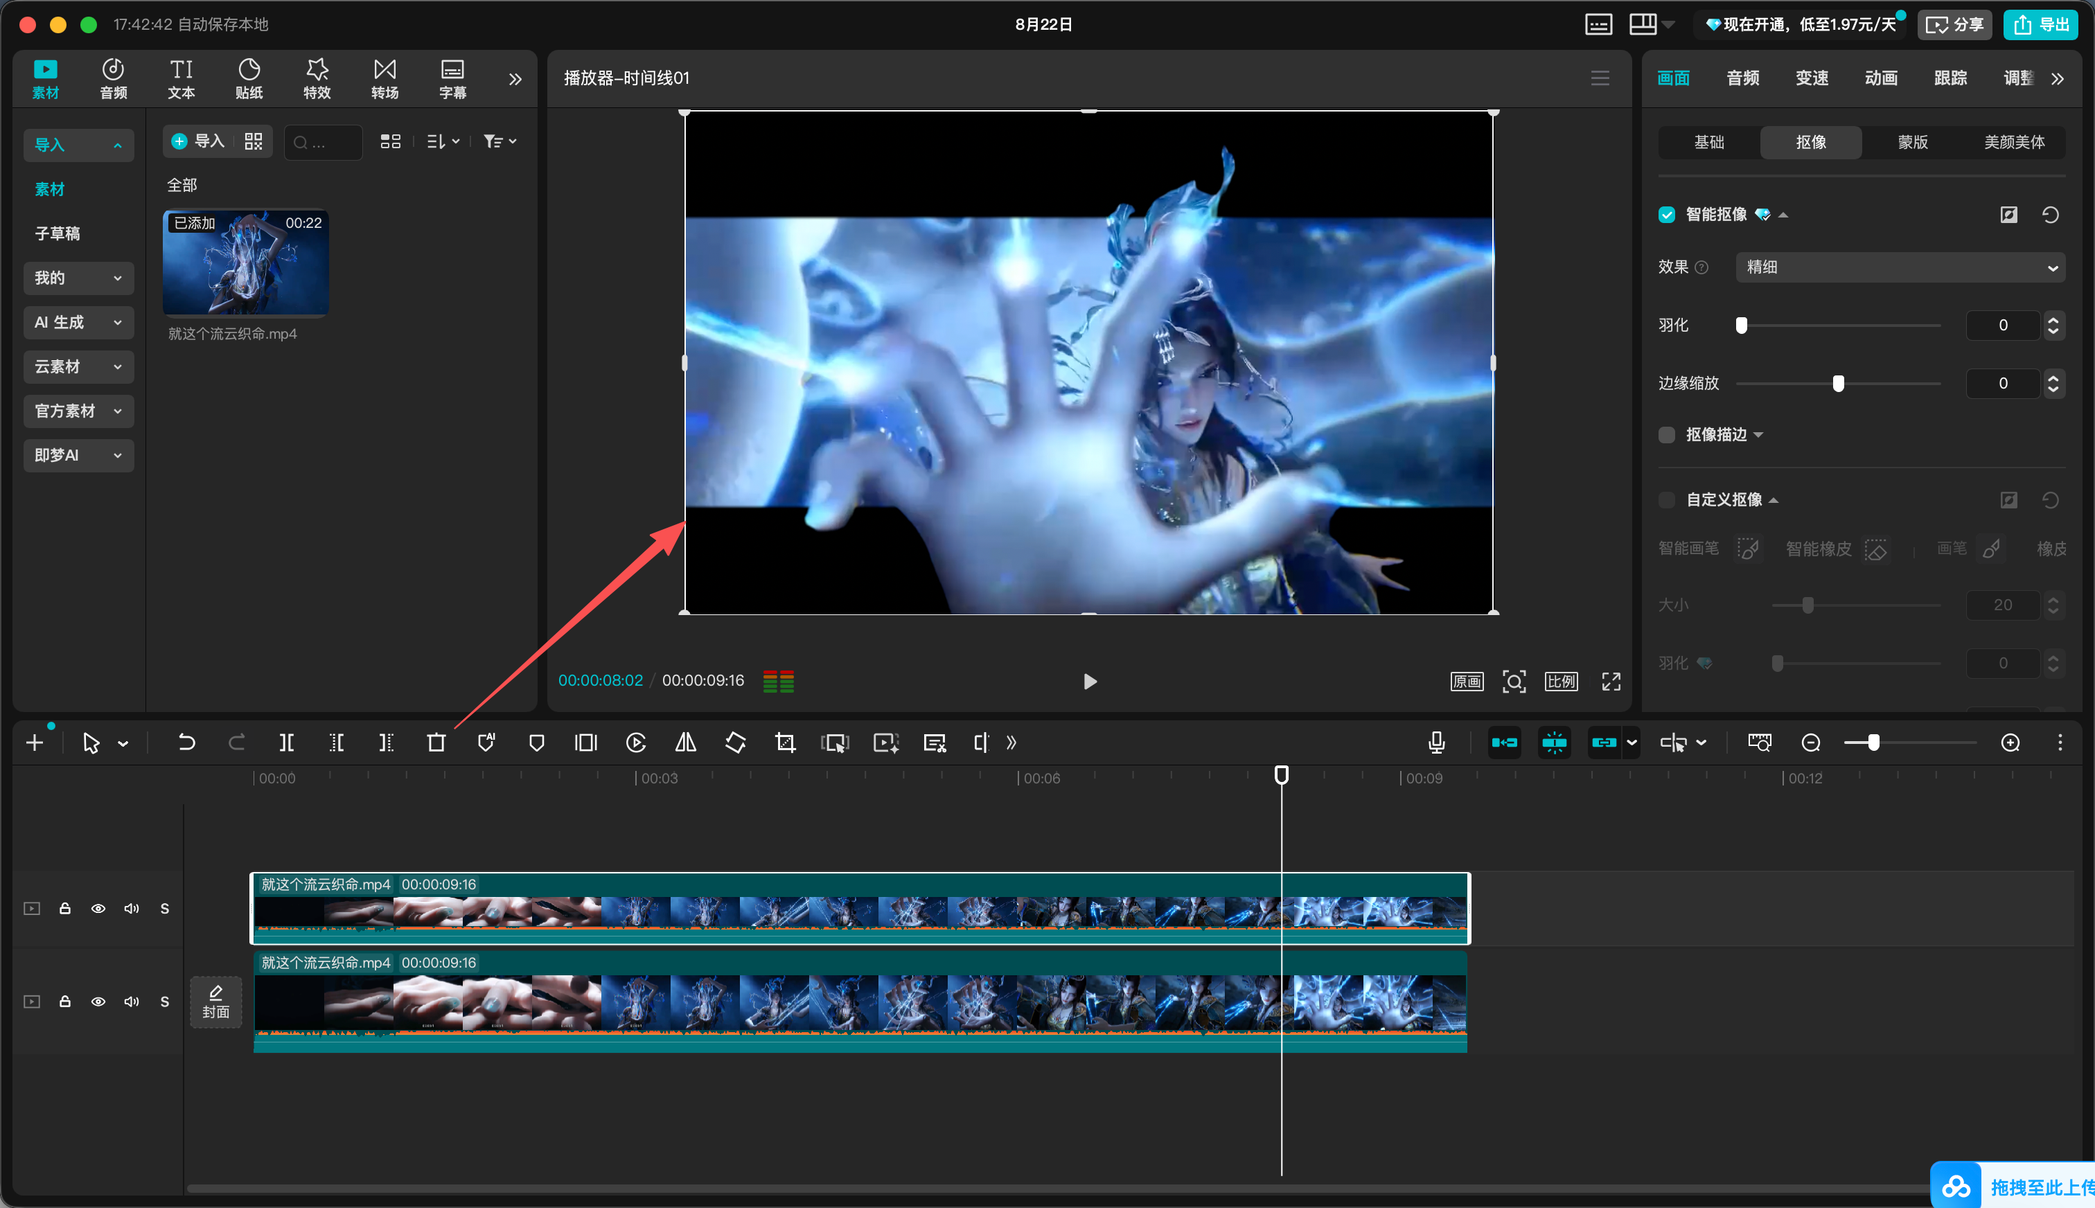Click the 封面 cover edit button
The image size is (2095, 1208).
point(215,1002)
